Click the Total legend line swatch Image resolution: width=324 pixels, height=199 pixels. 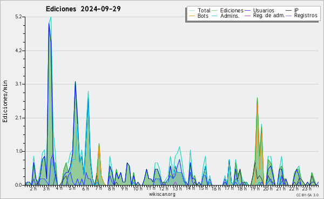tap(192, 11)
